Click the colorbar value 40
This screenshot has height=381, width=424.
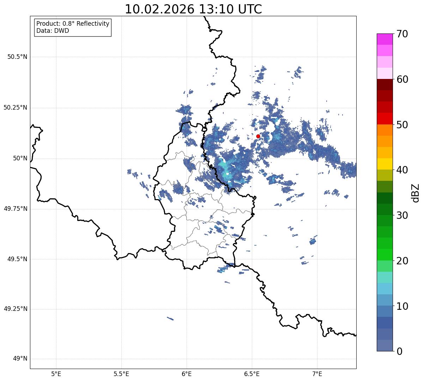tap(402, 170)
